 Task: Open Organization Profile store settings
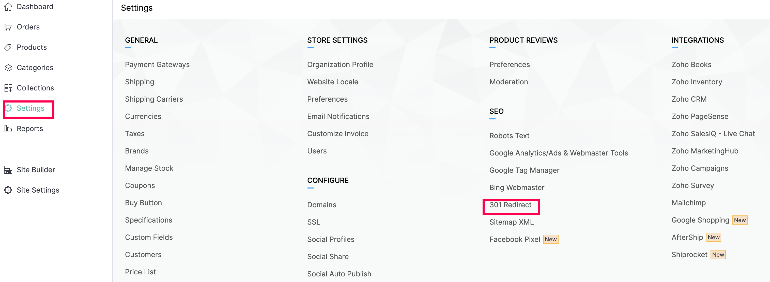340,65
